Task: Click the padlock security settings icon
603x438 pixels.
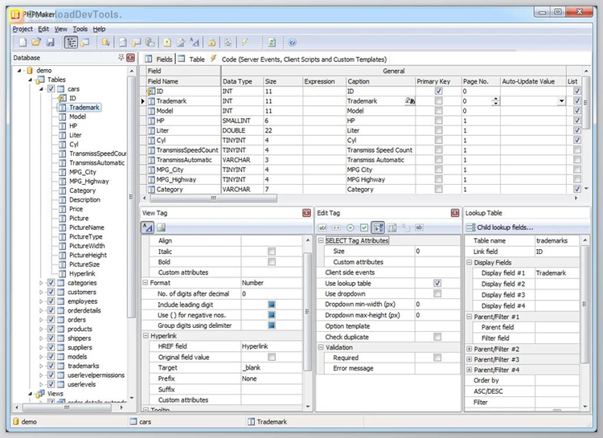Action: tap(211, 43)
